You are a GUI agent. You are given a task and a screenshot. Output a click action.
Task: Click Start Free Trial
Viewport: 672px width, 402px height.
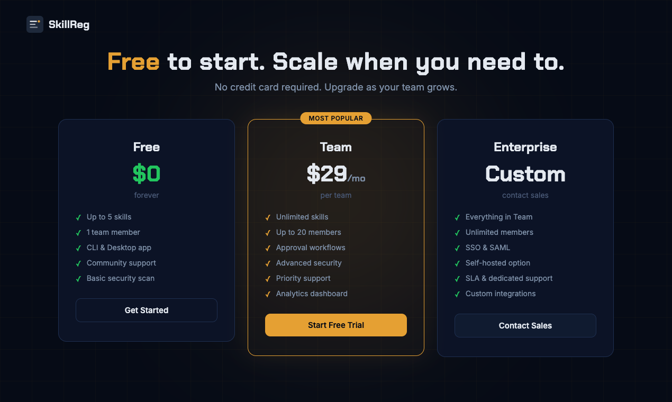tap(335, 325)
